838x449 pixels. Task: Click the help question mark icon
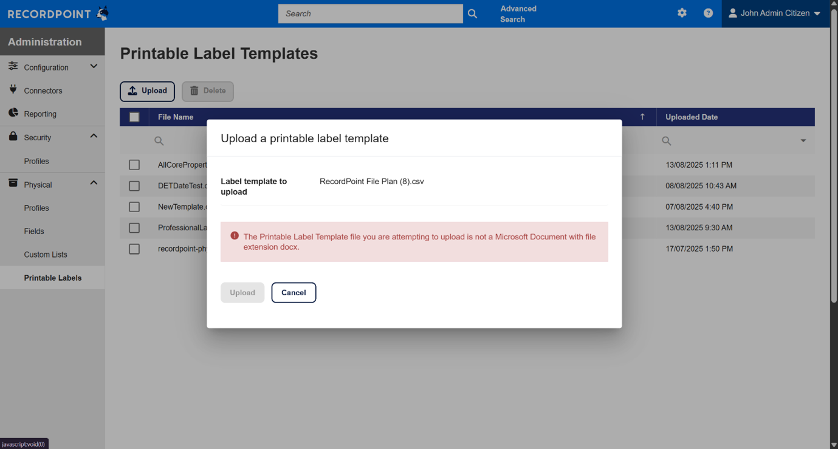(x=708, y=13)
